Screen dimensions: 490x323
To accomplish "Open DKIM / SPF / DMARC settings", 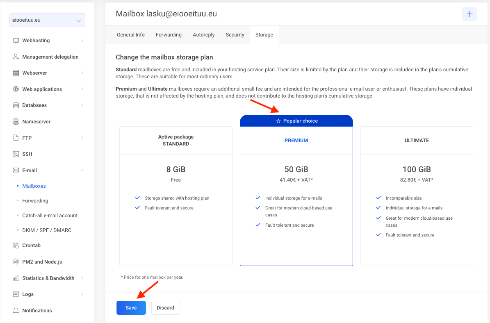I will 47,230.
